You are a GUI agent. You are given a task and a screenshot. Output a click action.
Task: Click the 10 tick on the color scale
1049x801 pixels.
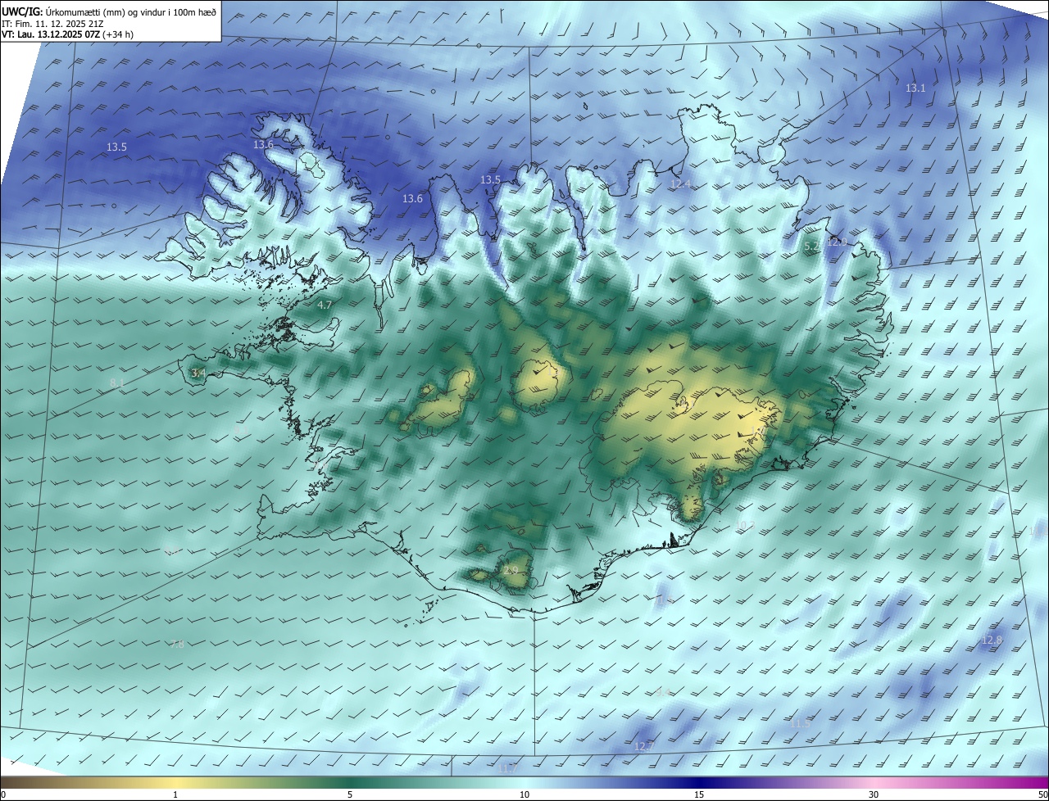[x=524, y=794]
